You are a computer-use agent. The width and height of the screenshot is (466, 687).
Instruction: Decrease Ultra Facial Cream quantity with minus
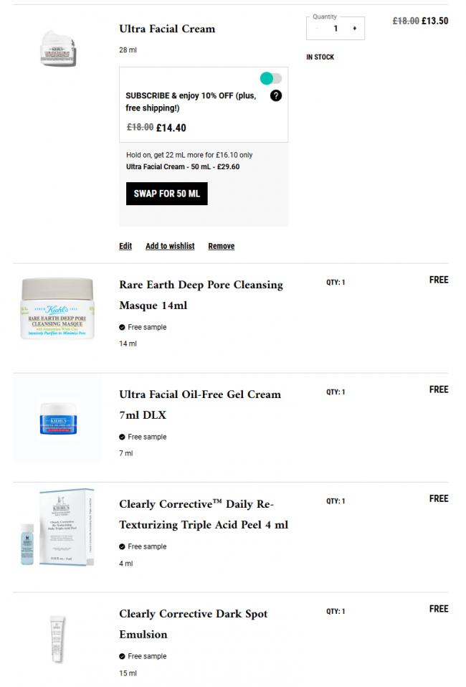click(317, 29)
